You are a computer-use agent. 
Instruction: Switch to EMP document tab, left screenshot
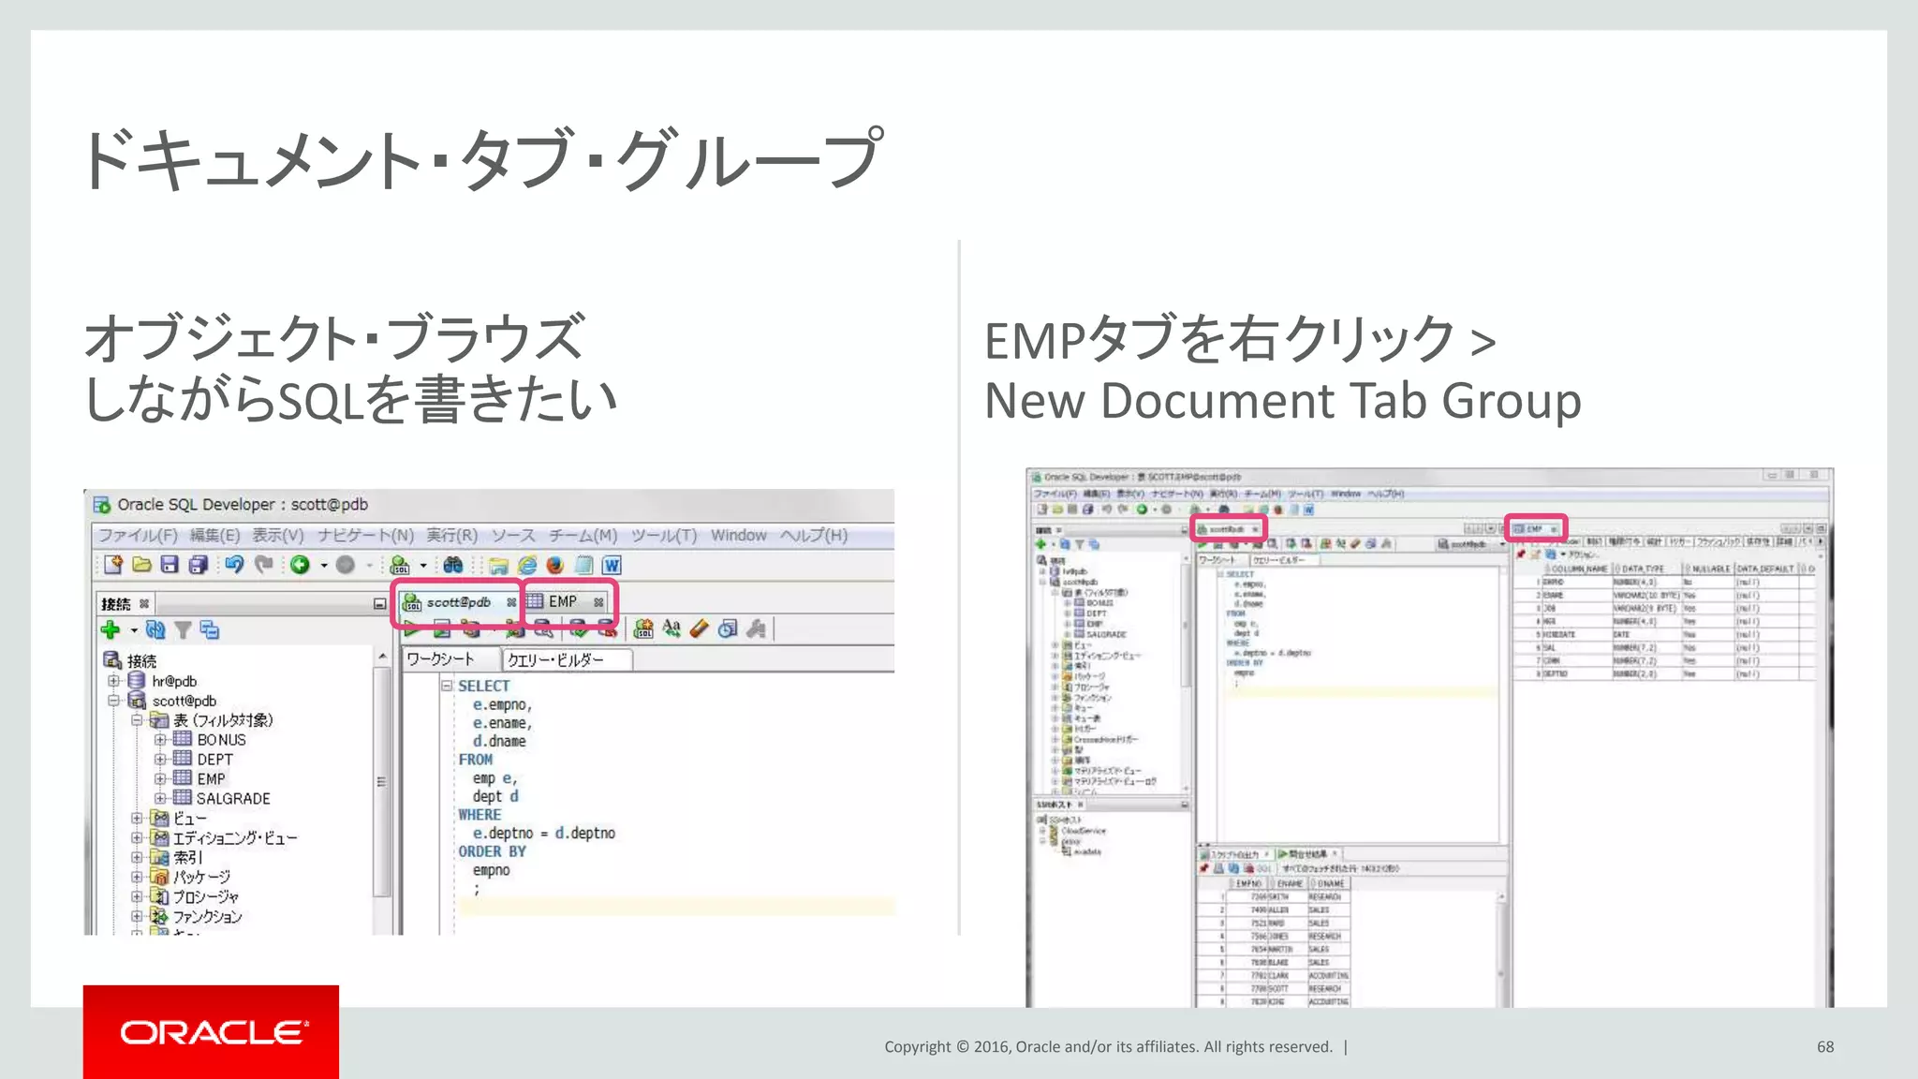coord(562,601)
